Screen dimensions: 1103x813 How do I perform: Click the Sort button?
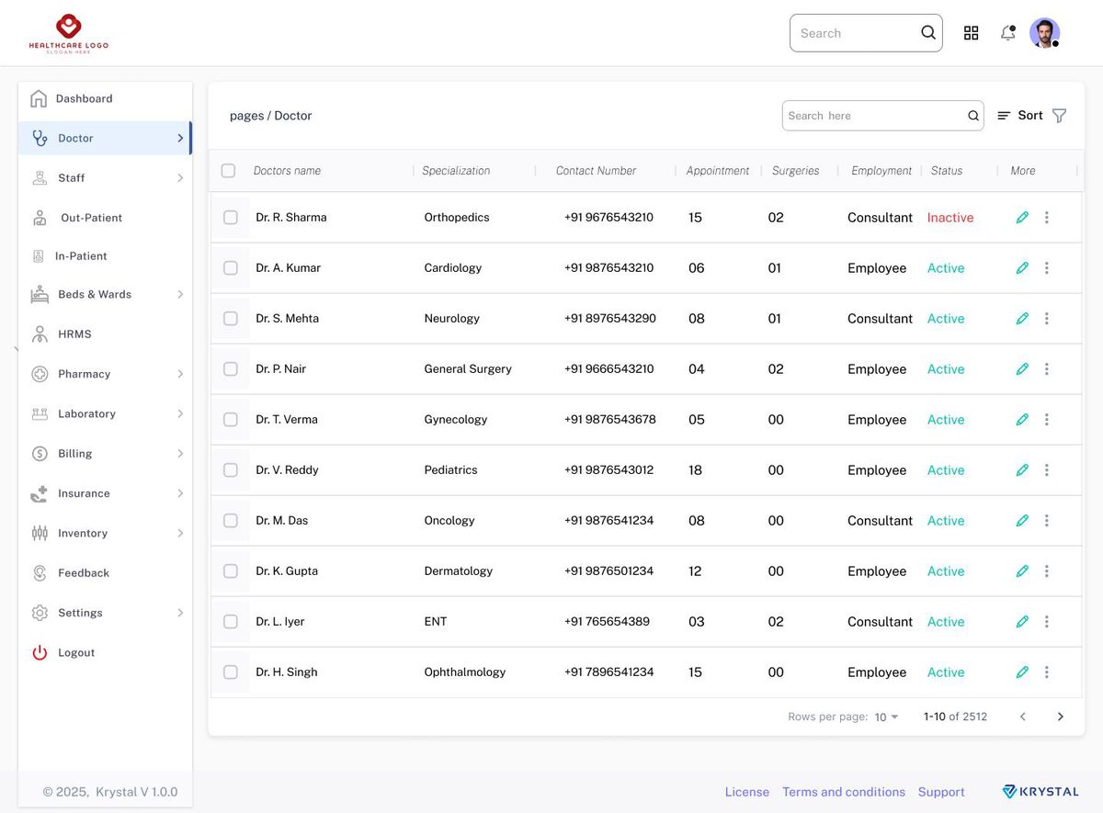click(x=1020, y=116)
